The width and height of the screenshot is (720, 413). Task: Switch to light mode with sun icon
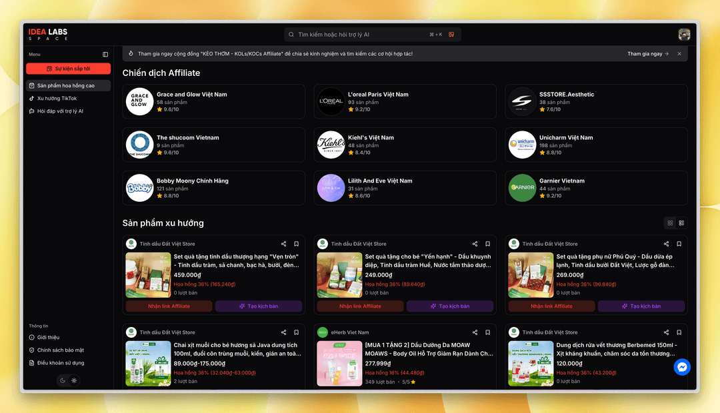[74, 380]
